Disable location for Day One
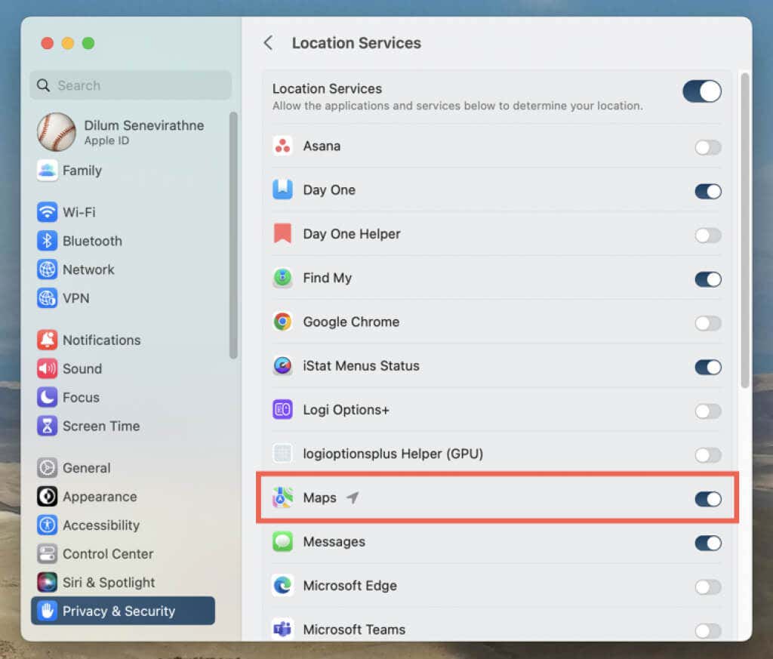This screenshot has height=659, width=773. (708, 191)
